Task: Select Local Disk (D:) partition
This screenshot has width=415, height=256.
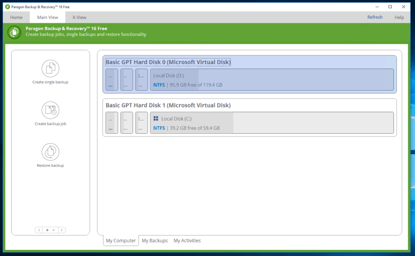Action: point(272,80)
